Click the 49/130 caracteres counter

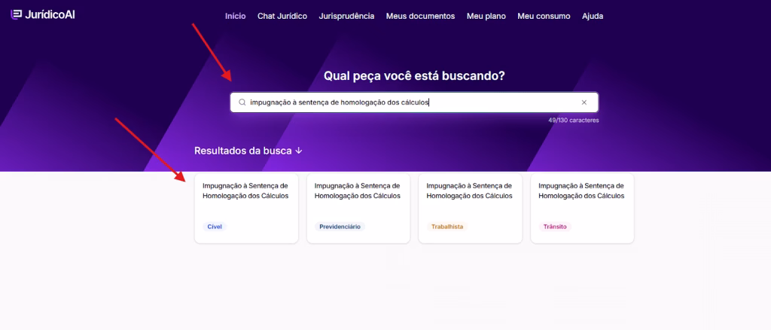coord(574,120)
